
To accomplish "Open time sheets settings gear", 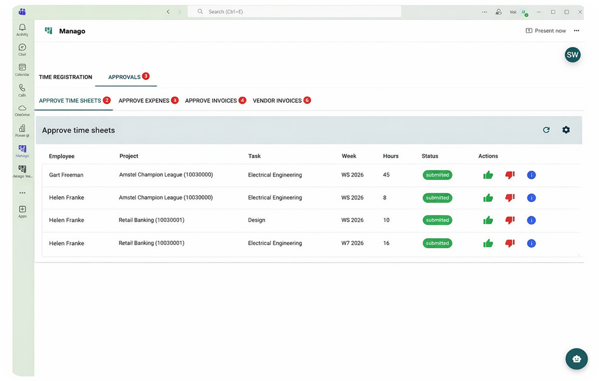I will [x=566, y=130].
